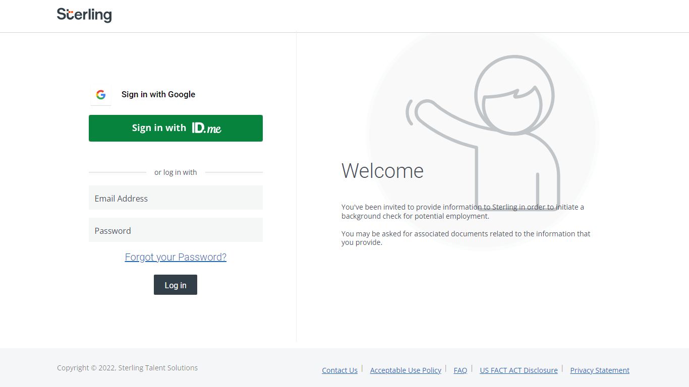Click the Copyright 2022 footer text

(127, 367)
